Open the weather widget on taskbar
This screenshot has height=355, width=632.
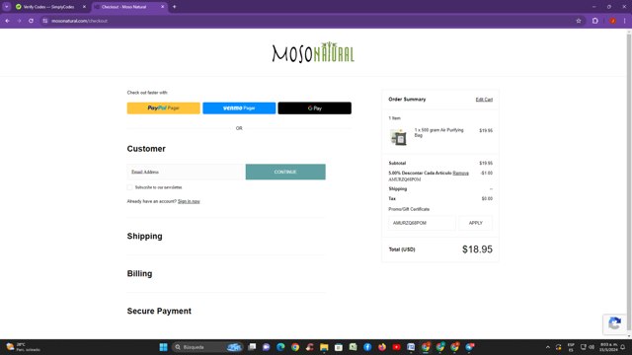coord(22,347)
